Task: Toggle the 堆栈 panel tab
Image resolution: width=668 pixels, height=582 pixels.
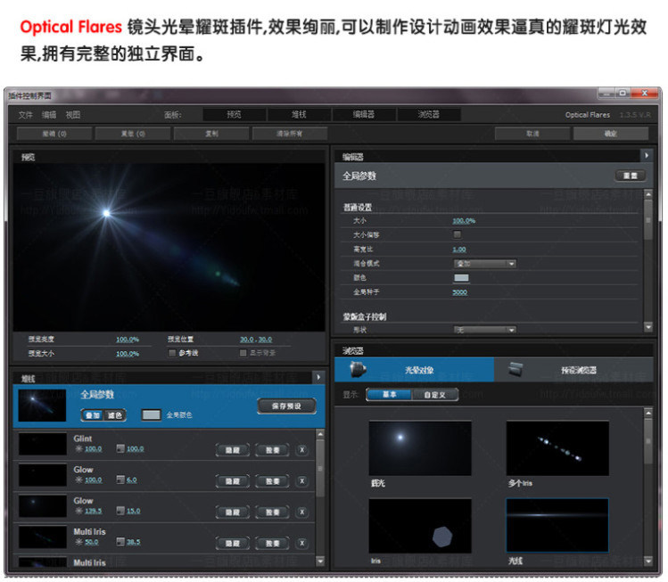Action: pos(299,114)
